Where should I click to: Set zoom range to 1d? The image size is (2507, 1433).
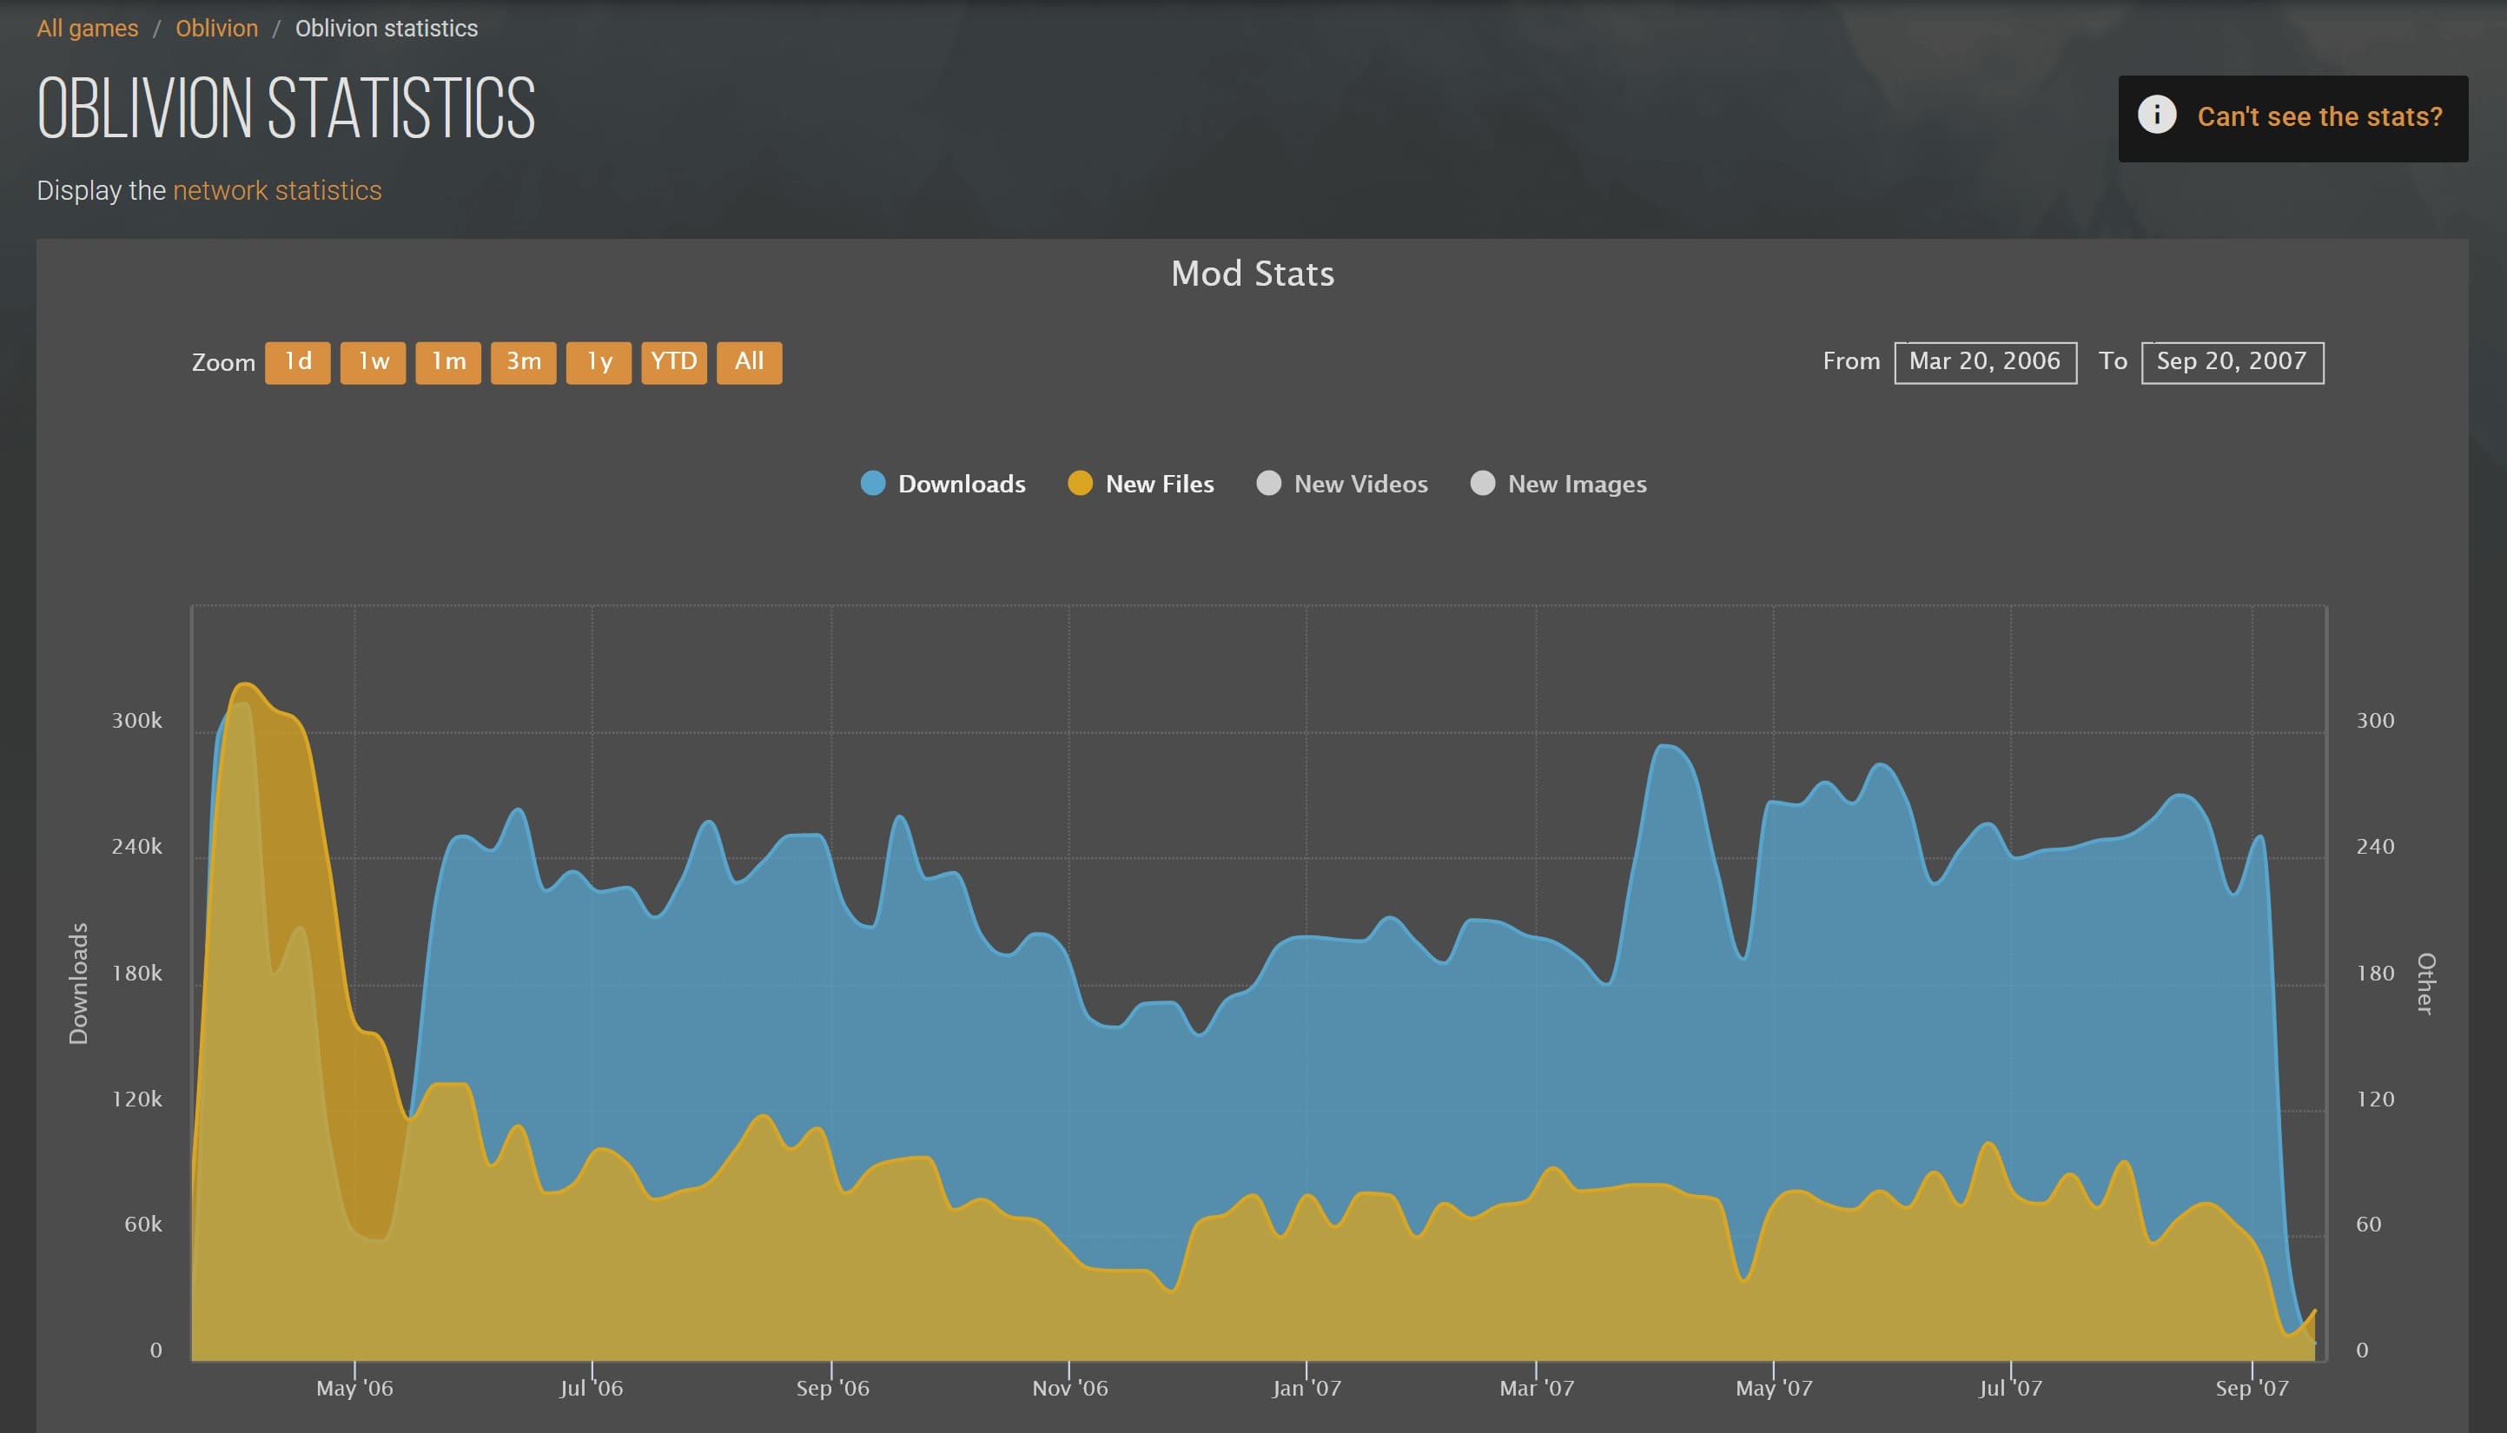[297, 362]
